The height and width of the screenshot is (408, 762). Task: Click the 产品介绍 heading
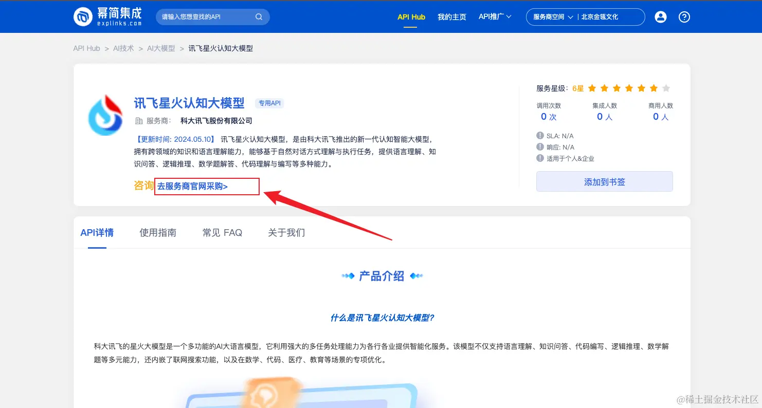tap(382, 276)
